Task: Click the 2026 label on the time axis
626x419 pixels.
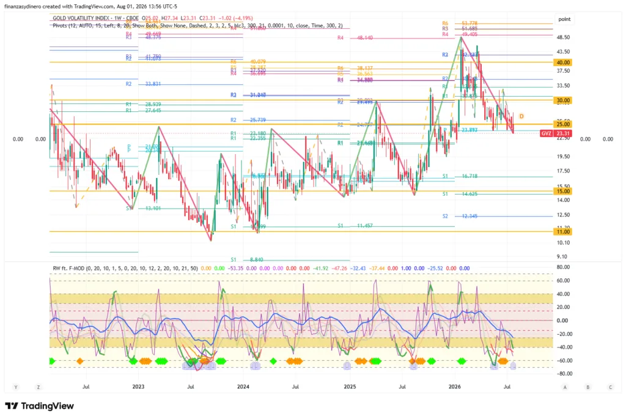Action: point(455,387)
